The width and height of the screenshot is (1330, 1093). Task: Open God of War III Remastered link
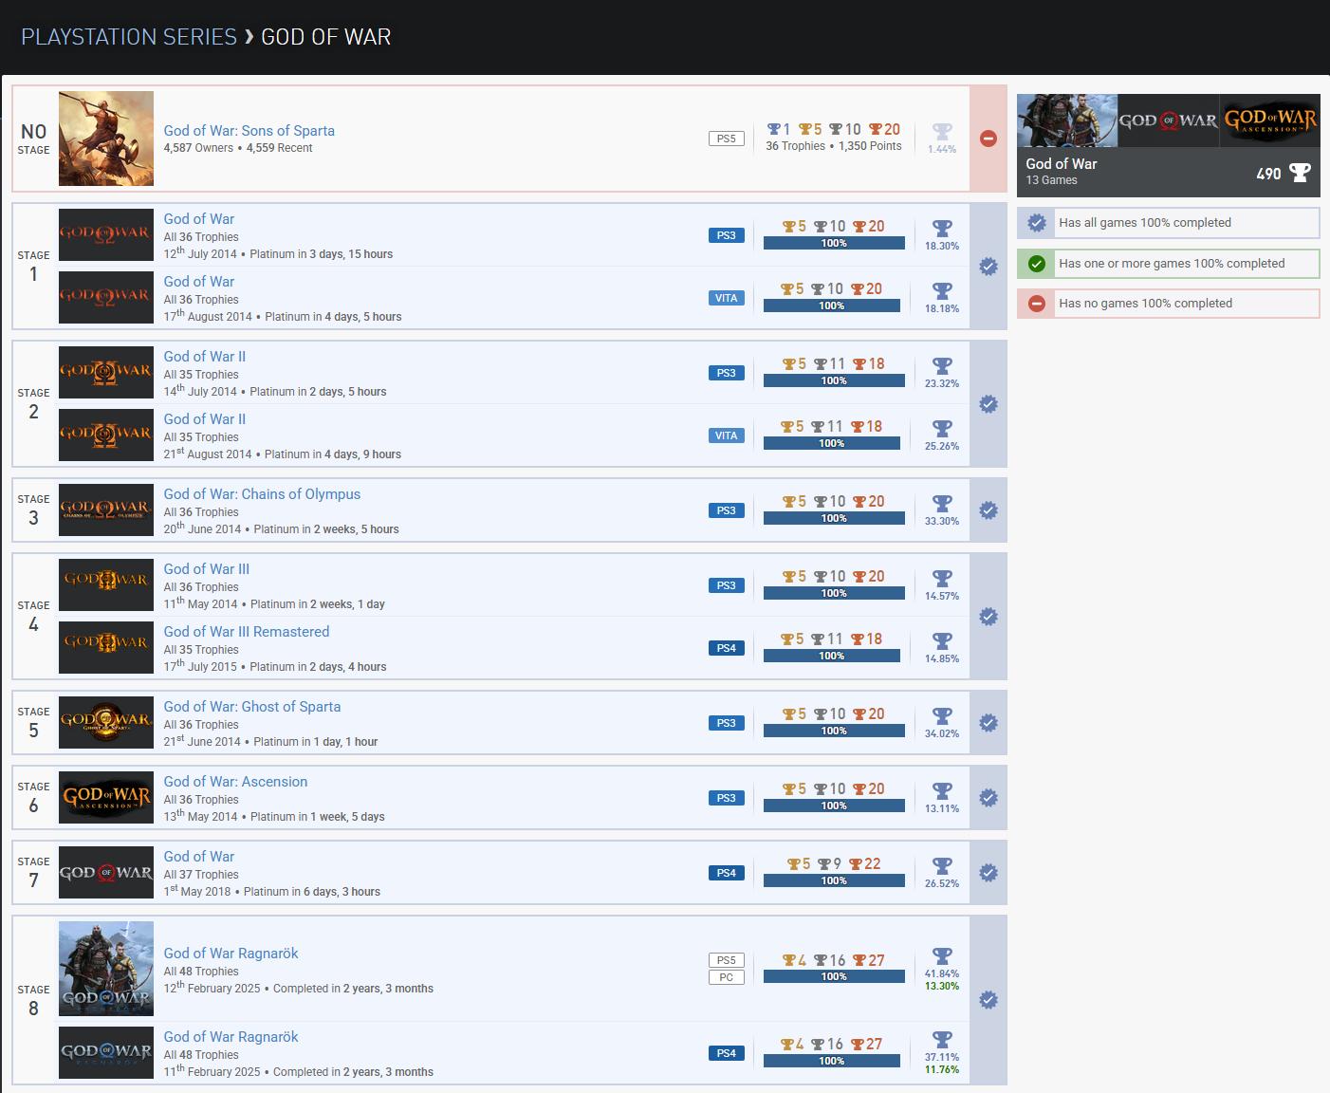point(247,632)
